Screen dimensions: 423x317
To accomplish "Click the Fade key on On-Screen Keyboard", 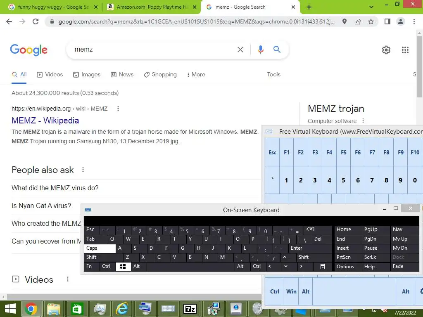I will 405,266.
